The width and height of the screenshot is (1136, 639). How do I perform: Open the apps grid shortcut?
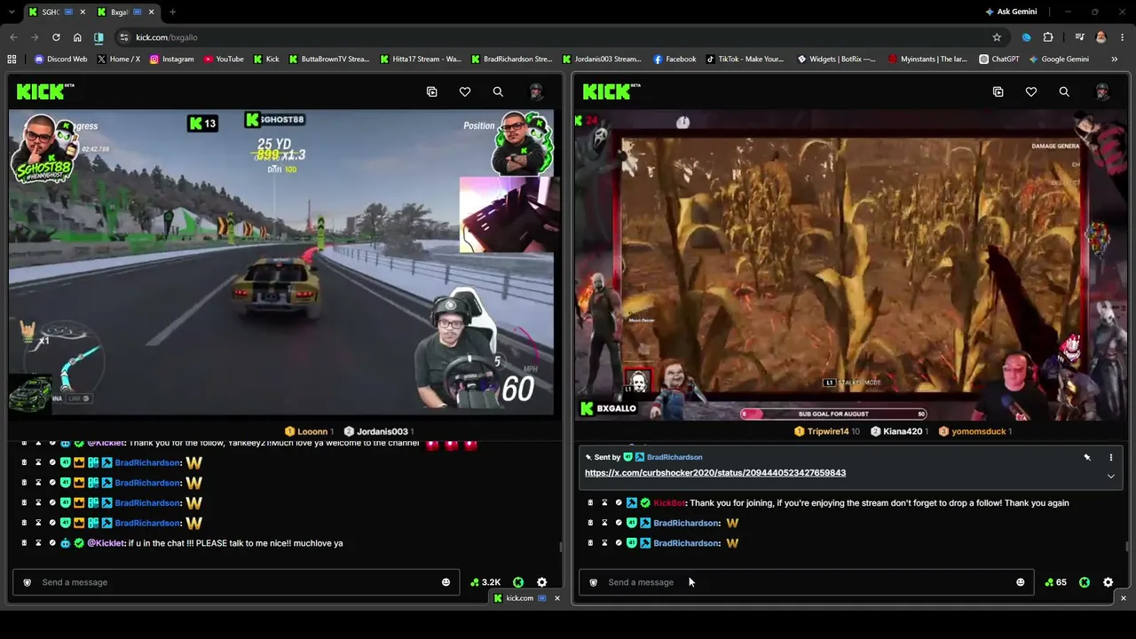coord(12,59)
